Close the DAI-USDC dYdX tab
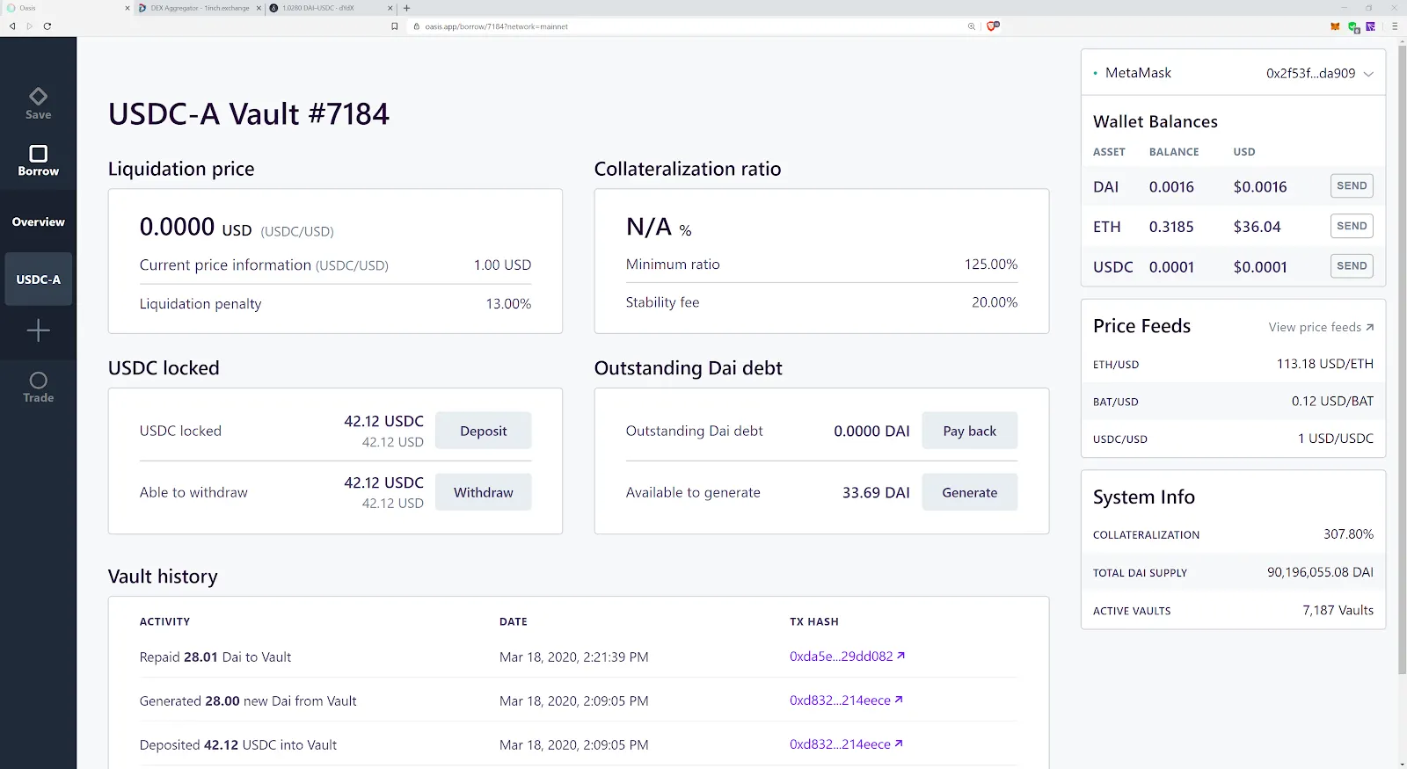The height and width of the screenshot is (769, 1407). pos(390,8)
